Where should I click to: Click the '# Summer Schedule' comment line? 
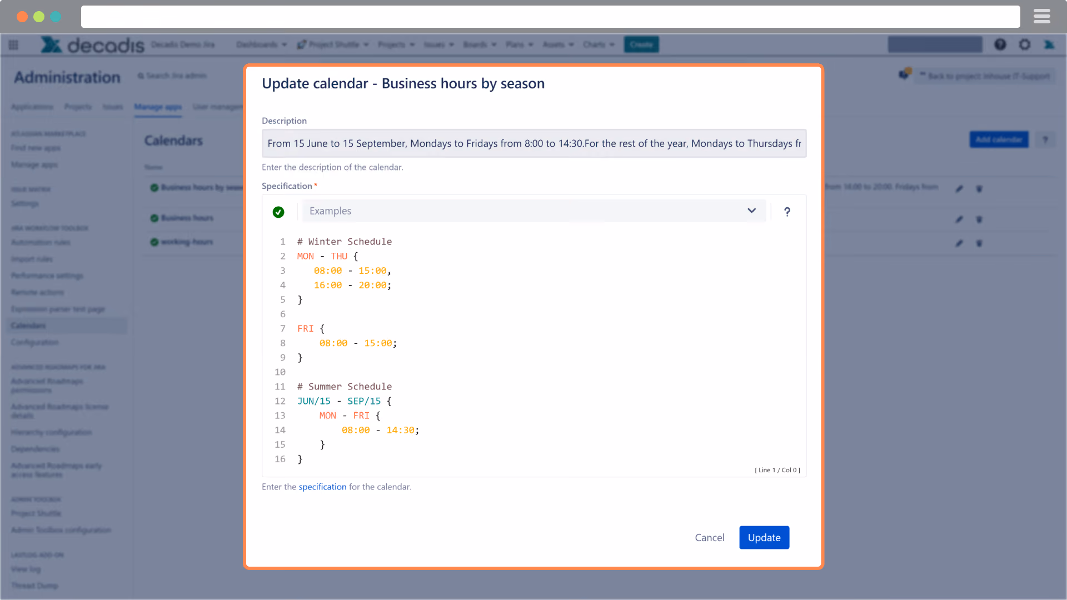pyautogui.click(x=345, y=387)
